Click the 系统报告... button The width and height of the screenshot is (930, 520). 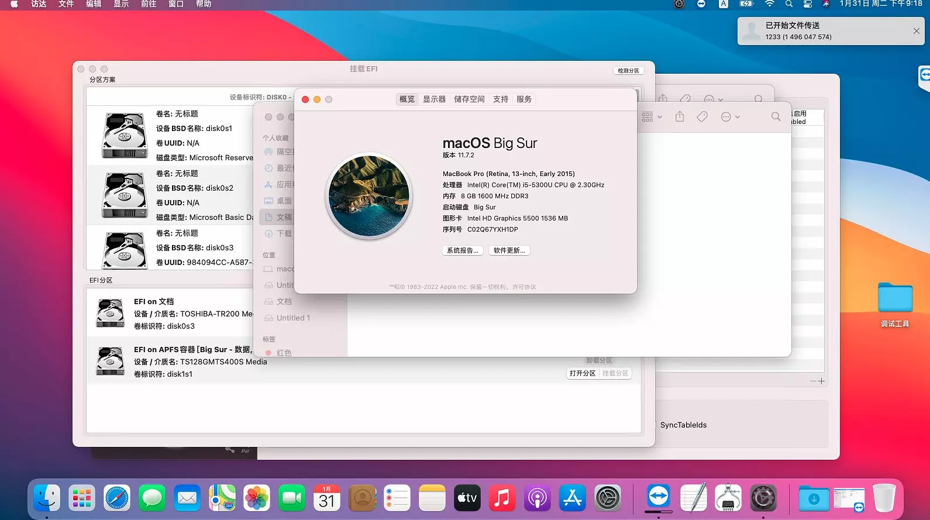[462, 250]
